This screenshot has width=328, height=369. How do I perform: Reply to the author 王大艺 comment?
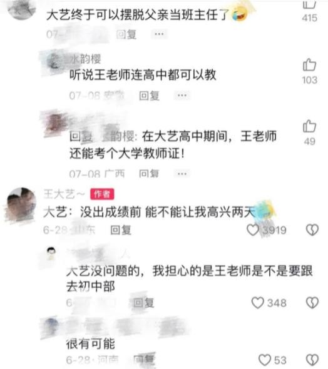point(121,230)
